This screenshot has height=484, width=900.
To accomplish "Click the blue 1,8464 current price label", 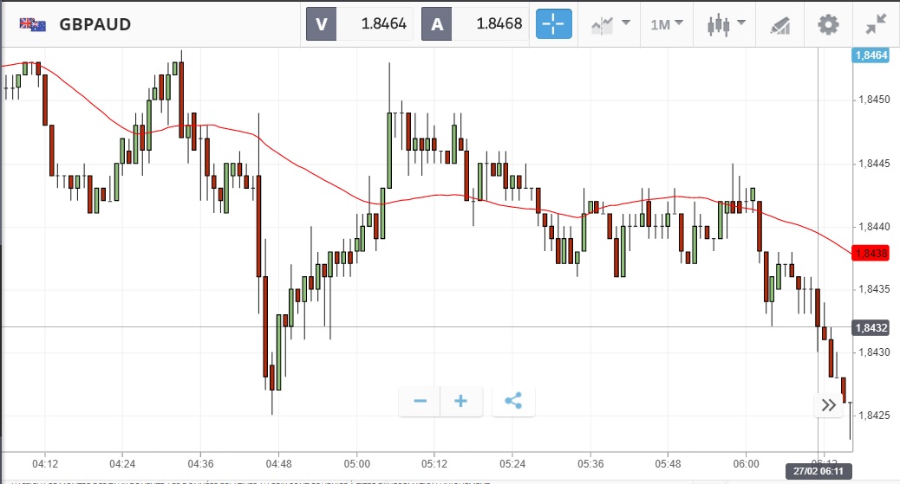I will click(x=871, y=55).
